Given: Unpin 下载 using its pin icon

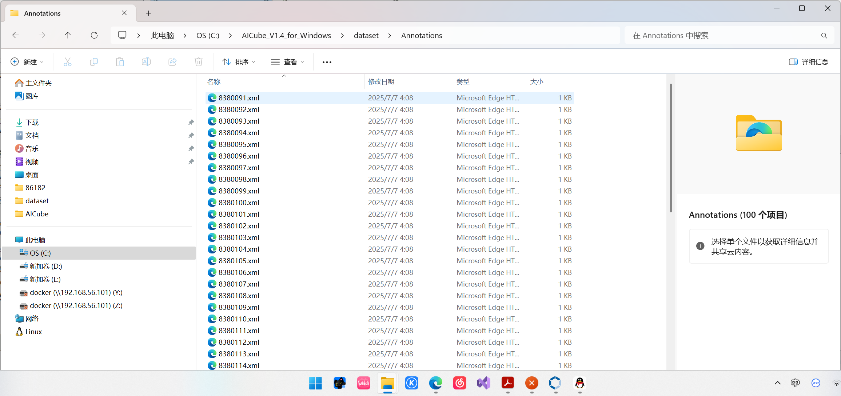Looking at the screenshot, I should pos(191,122).
